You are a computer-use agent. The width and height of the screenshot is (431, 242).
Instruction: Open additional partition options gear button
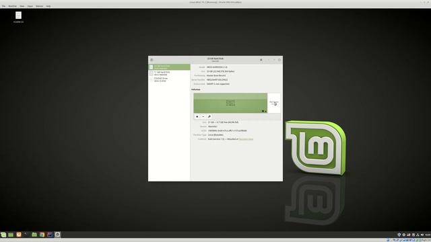pos(209,116)
